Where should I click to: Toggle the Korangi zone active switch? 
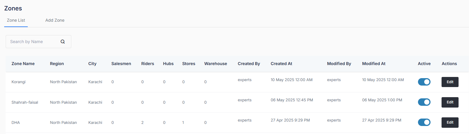tap(424, 82)
